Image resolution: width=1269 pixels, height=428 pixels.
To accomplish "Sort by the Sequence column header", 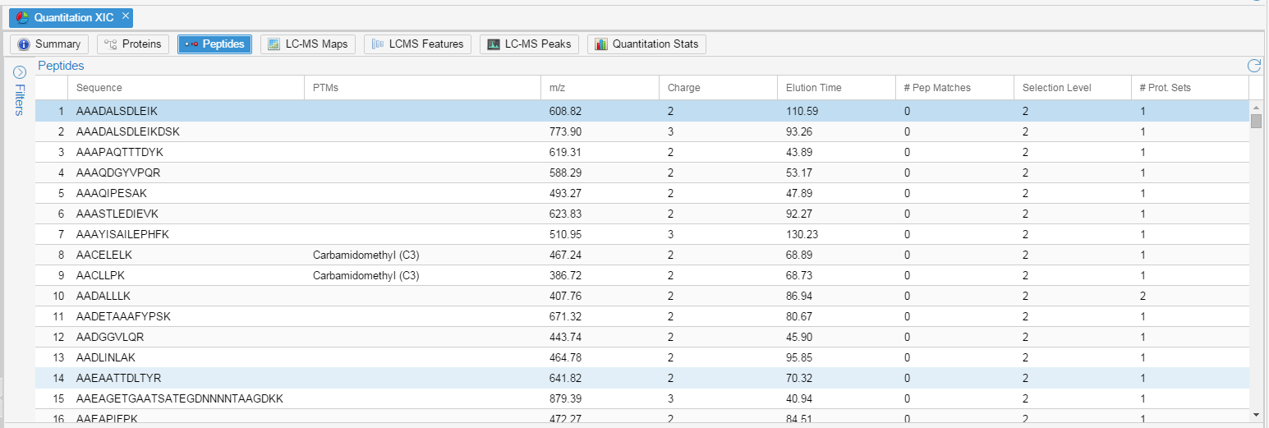I will (x=99, y=88).
